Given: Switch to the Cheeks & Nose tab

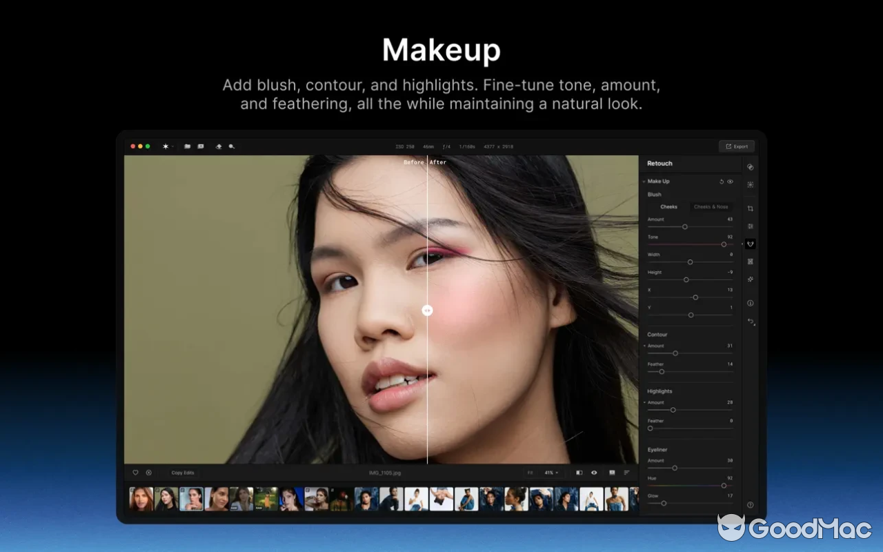Looking at the screenshot, I should (x=711, y=206).
